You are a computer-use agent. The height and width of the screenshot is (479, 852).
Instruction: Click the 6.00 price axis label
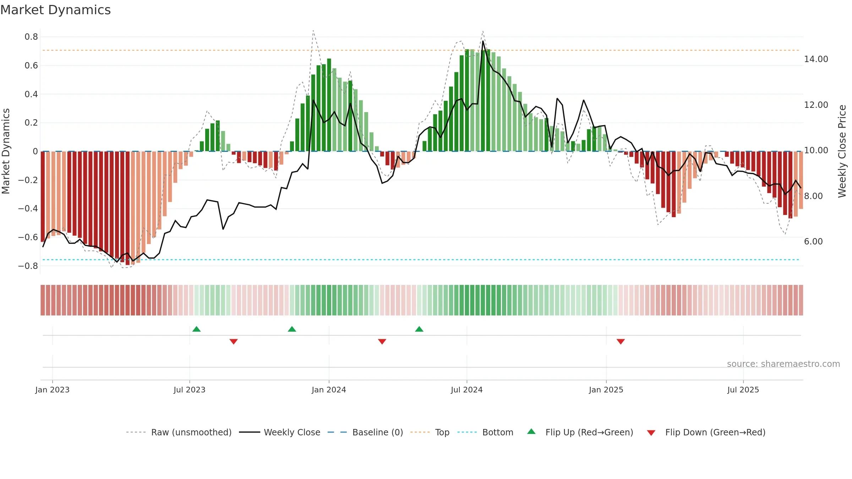[813, 242]
